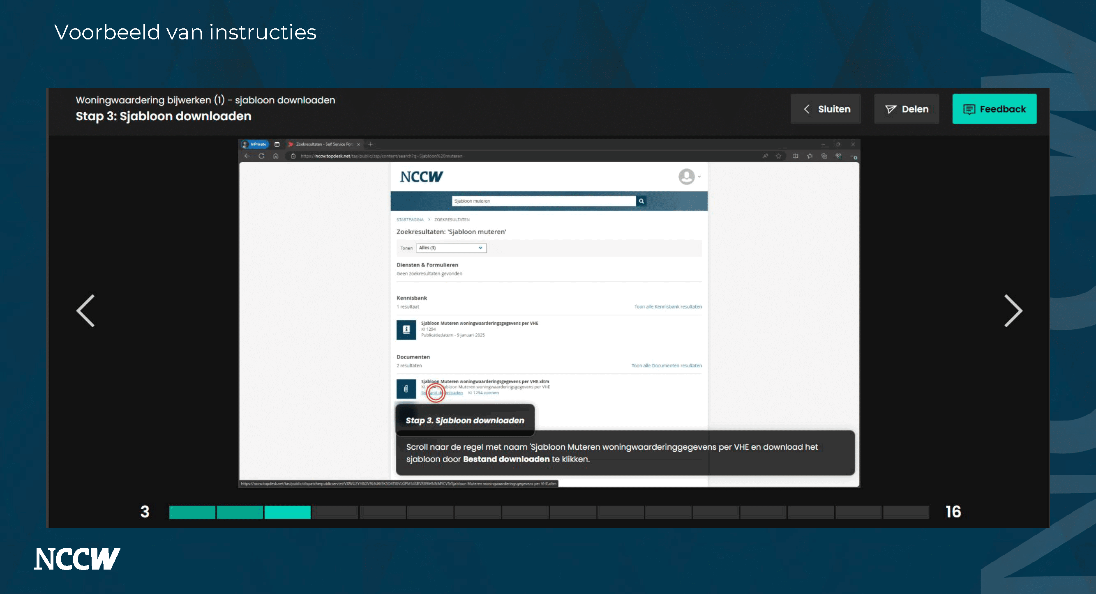This screenshot has width=1096, height=616.
Task: Click the InPrivate profile badge
Action: tap(255, 144)
